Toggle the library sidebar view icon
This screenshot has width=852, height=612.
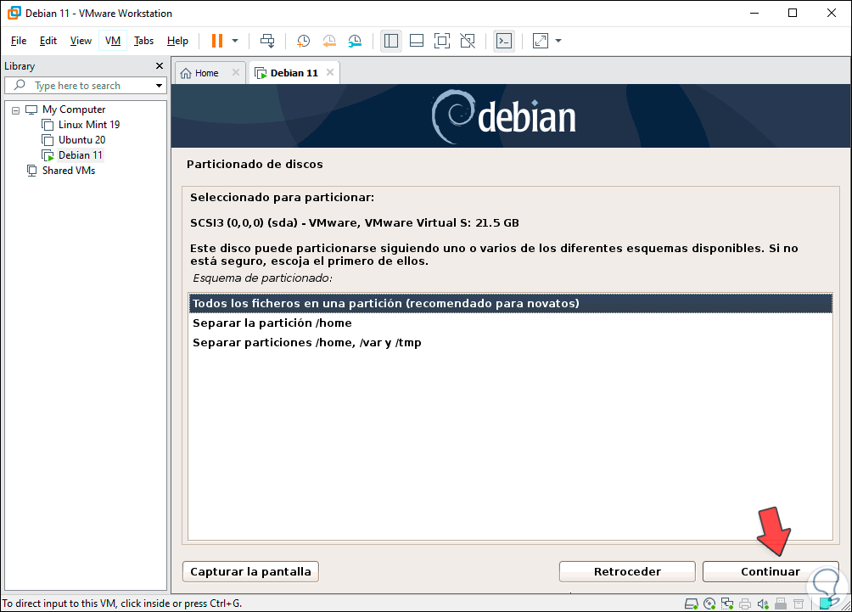point(390,41)
